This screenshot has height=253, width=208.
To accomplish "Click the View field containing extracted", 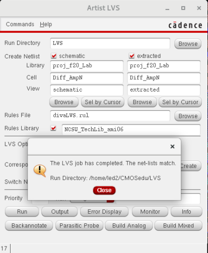I will point(164,90).
